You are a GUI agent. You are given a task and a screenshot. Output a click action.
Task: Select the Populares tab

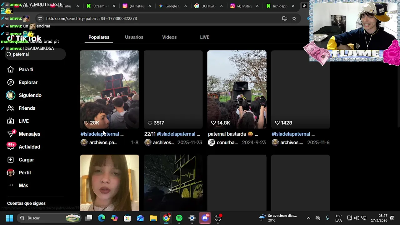point(99,37)
